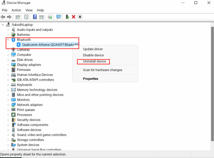Click the Show/Hide console tree toolbar icon

[x=18, y=17]
